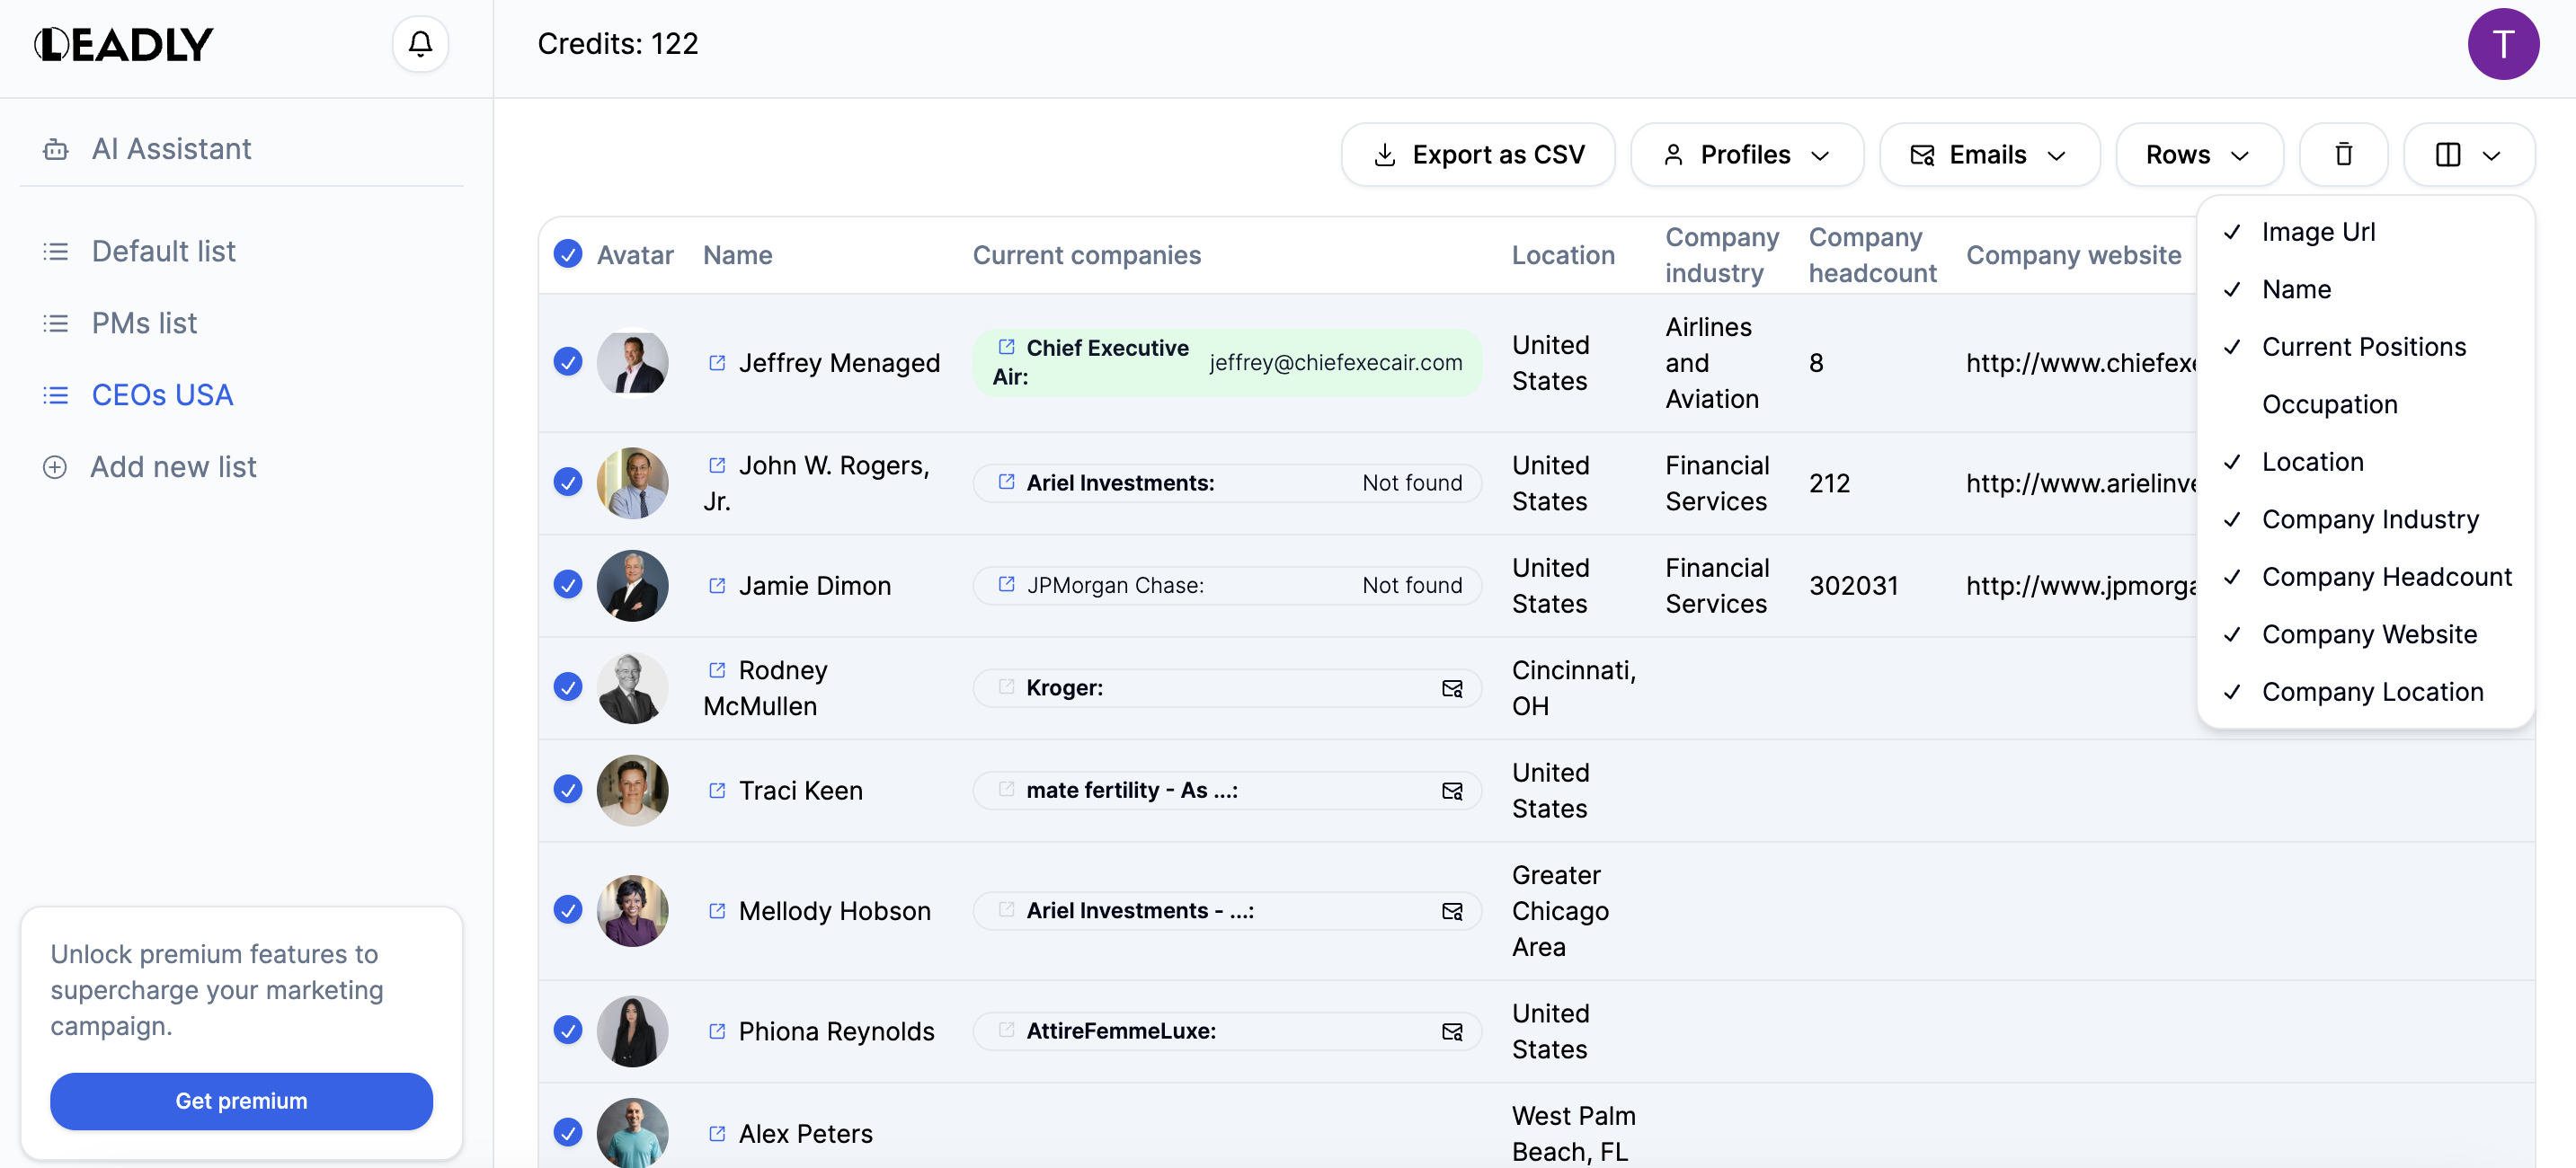The height and width of the screenshot is (1168, 2576).
Task: Enable Occupation column in menu
Action: click(2365, 405)
